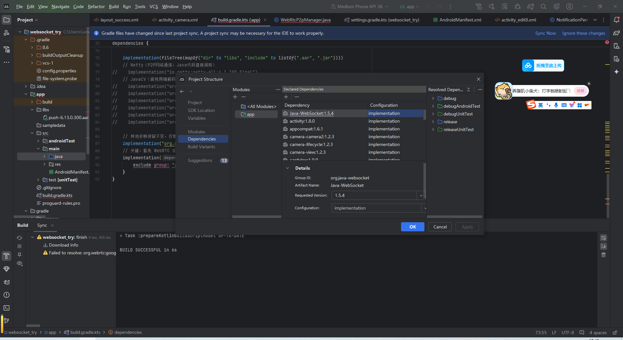Open the Refactor menu
The height and width of the screenshot is (340, 623).
96,6
